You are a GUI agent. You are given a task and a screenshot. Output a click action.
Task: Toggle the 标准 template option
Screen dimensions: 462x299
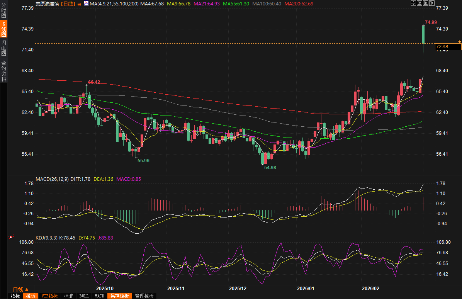pyautogui.click(x=69, y=296)
